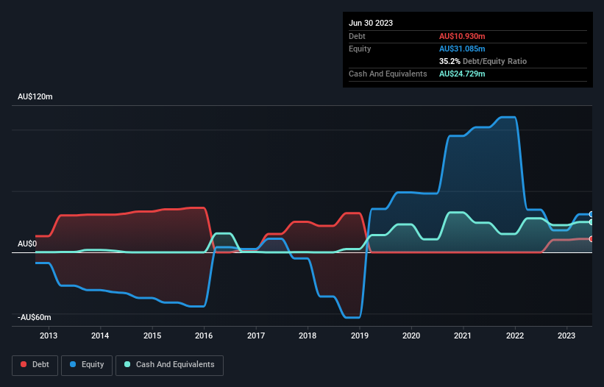Click the AU$31.085m equity value
604x387 pixels.
click(462, 49)
